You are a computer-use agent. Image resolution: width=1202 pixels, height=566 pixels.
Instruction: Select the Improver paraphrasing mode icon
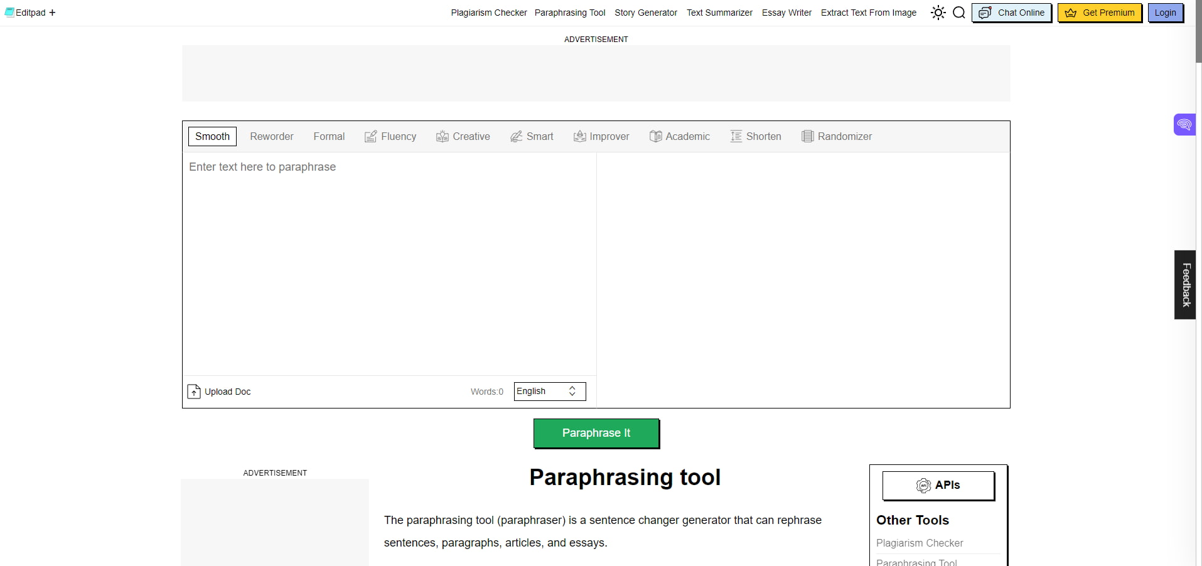[580, 136]
